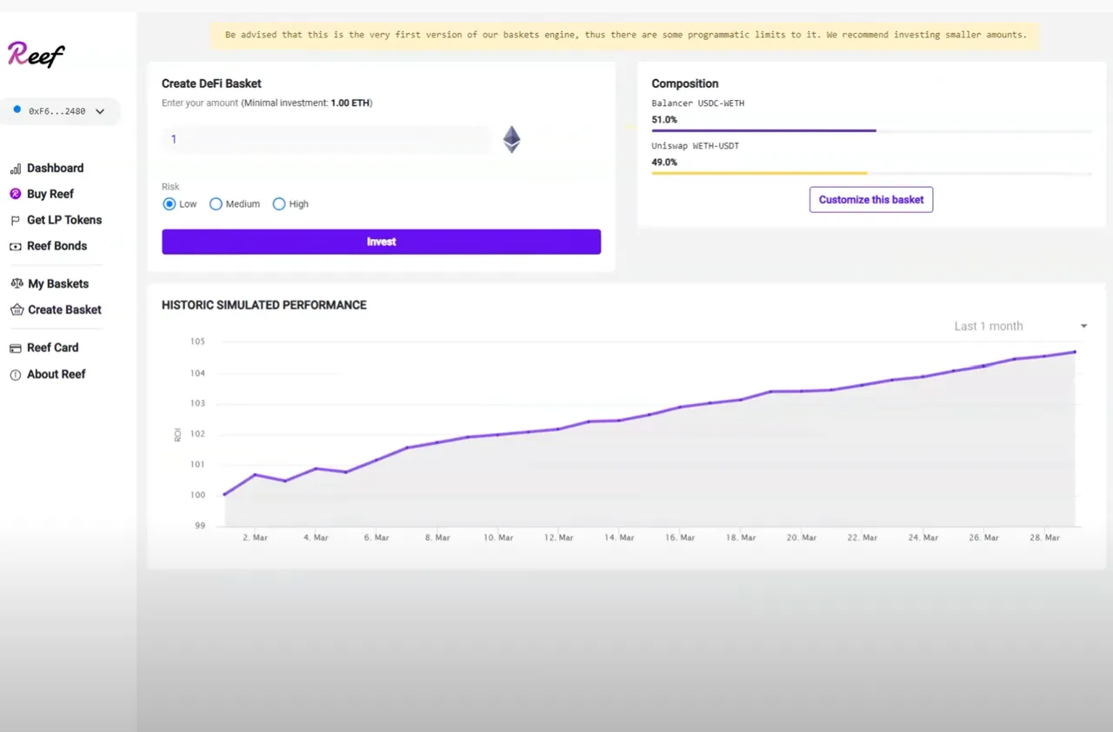Click the My Baskets scales icon

(x=17, y=283)
